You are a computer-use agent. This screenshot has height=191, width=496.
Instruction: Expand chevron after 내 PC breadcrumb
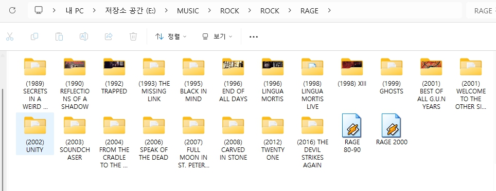point(94,10)
